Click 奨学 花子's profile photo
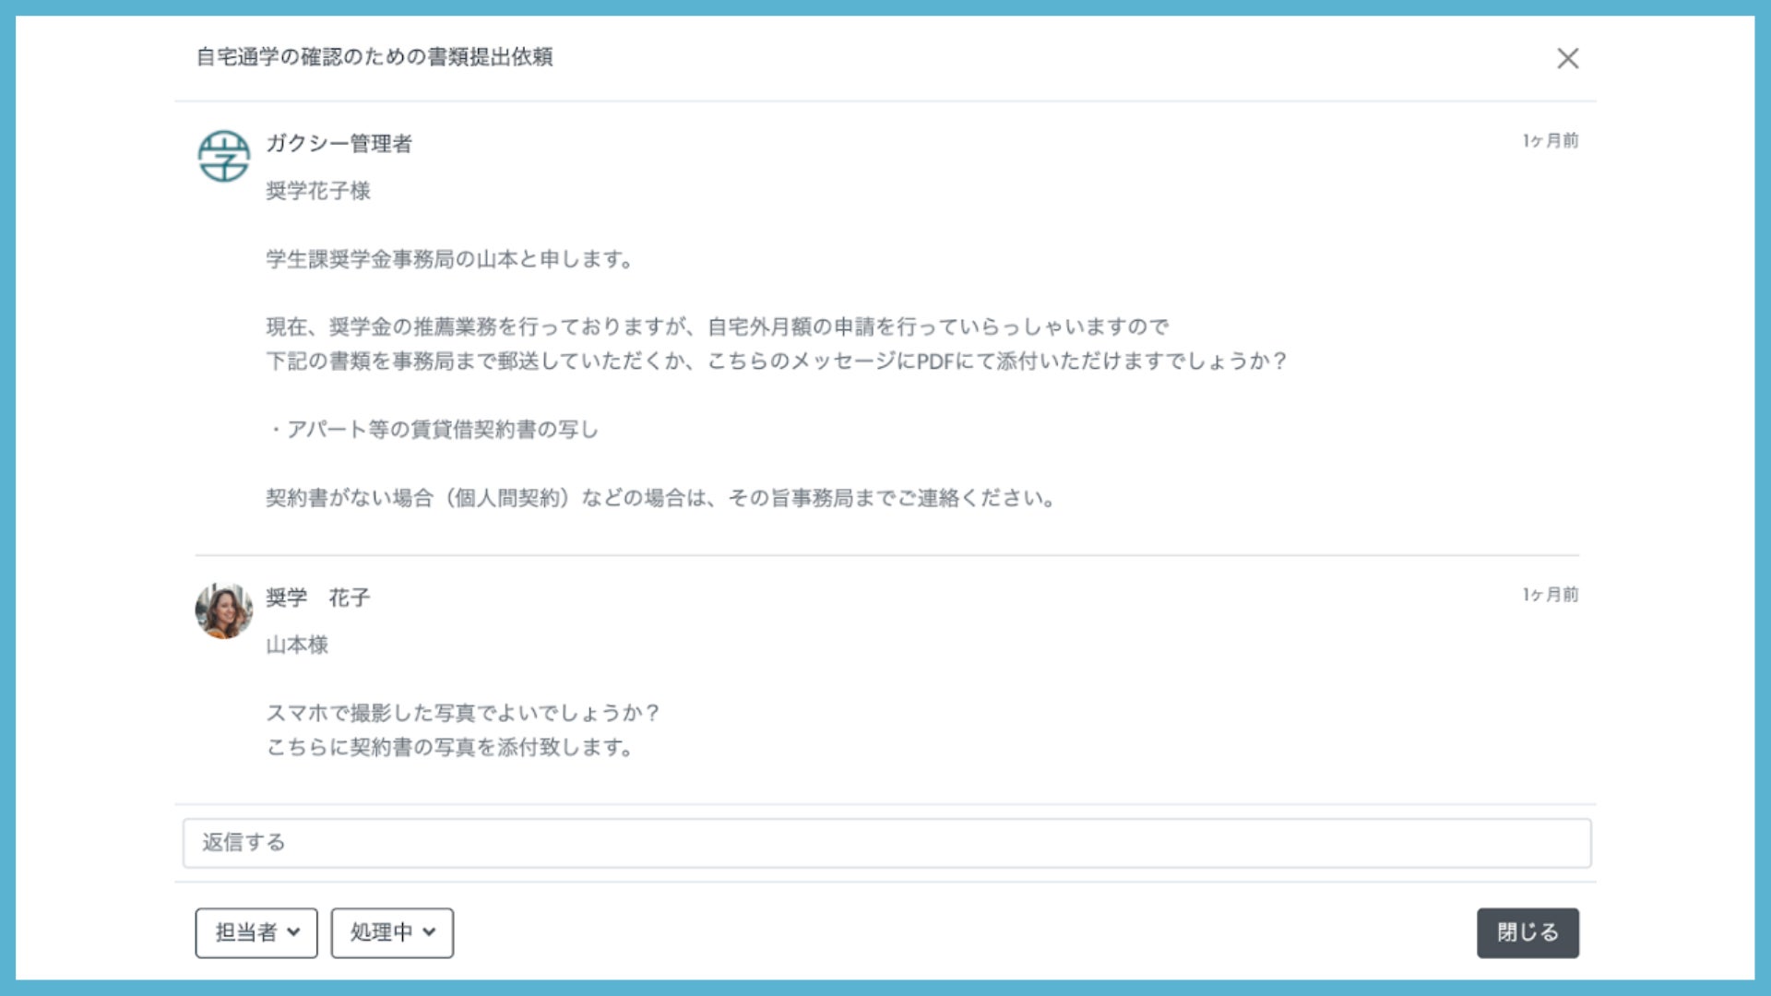The width and height of the screenshot is (1771, 996). click(x=223, y=611)
